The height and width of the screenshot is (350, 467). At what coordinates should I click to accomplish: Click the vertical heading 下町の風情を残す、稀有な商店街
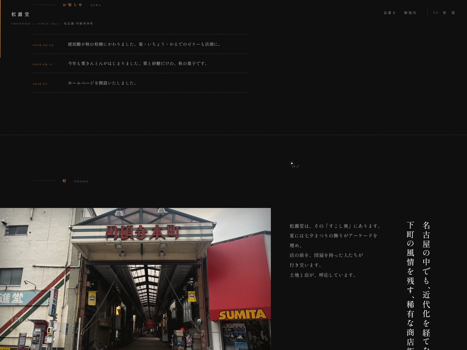click(411, 286)
